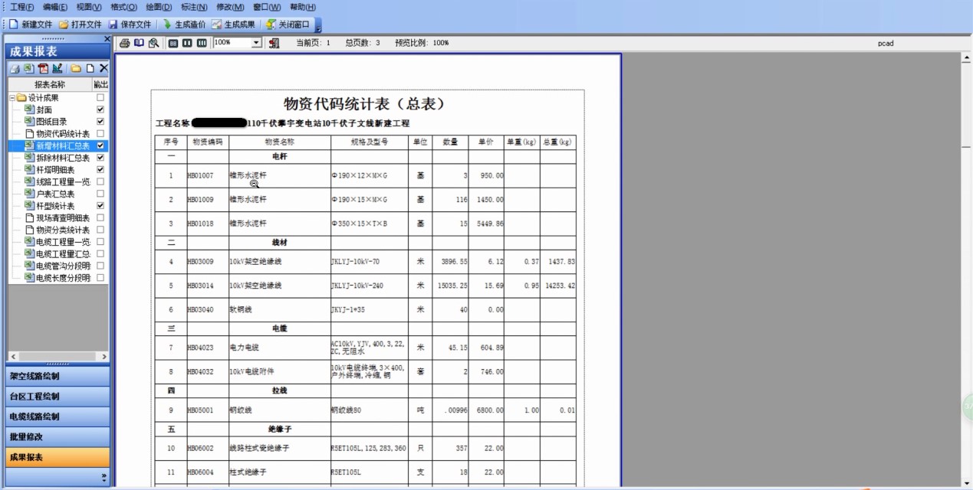Click the report tree's left scroll arrow

13,358
